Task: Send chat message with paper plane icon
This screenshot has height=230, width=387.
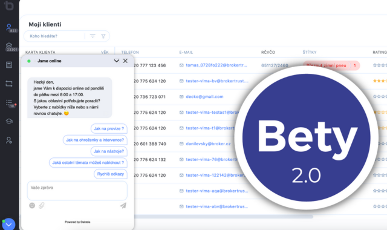Action: 123,206
